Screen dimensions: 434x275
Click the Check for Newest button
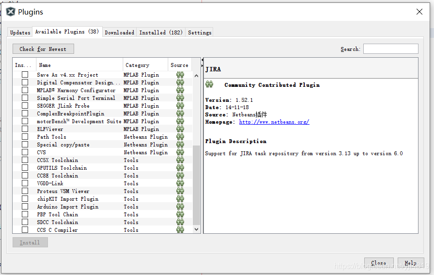43,49
